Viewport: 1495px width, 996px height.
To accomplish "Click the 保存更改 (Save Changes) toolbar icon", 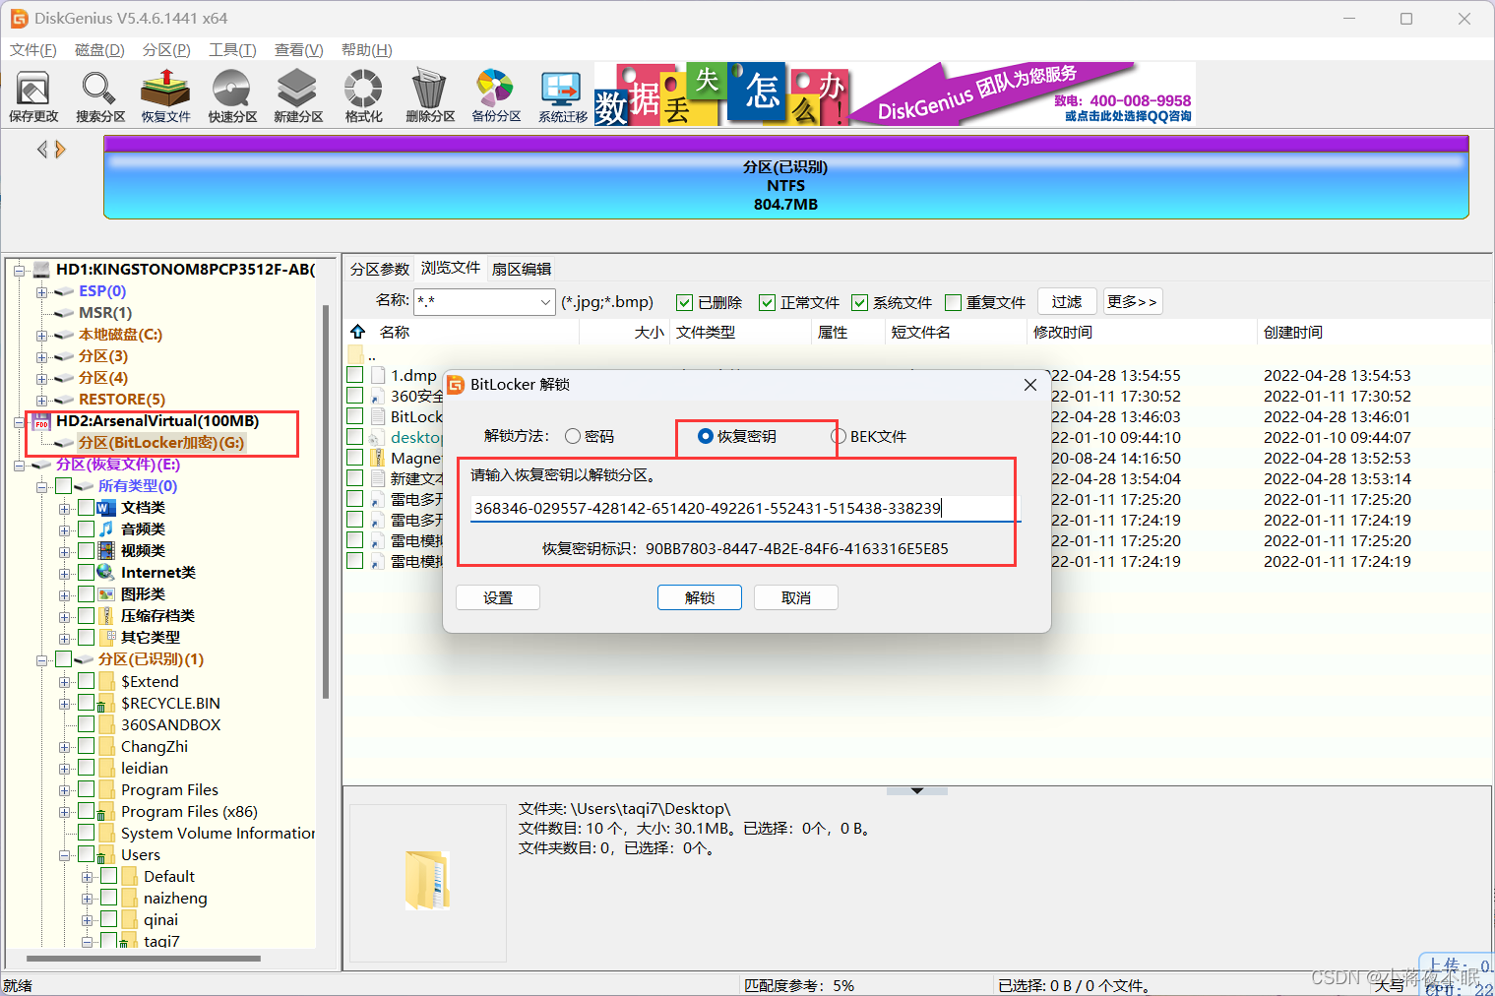I will coord(32,95).
